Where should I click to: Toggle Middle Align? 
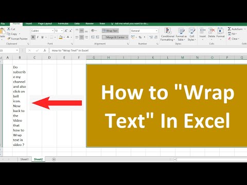[82, 31]
